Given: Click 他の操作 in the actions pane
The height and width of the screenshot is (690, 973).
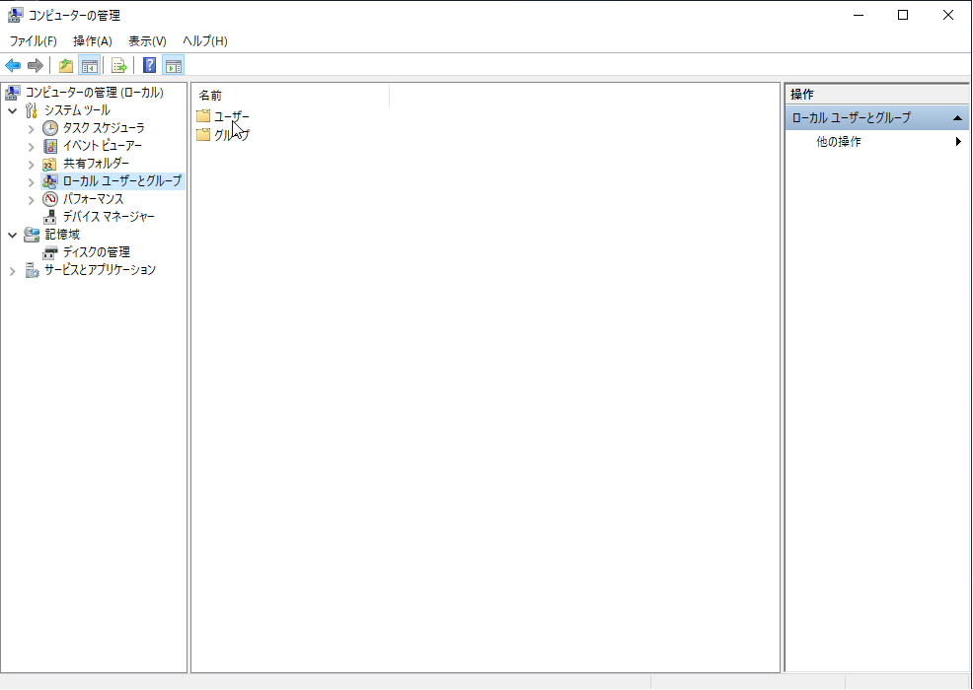Looking at the screenshot, I should [x=839, y=142].
